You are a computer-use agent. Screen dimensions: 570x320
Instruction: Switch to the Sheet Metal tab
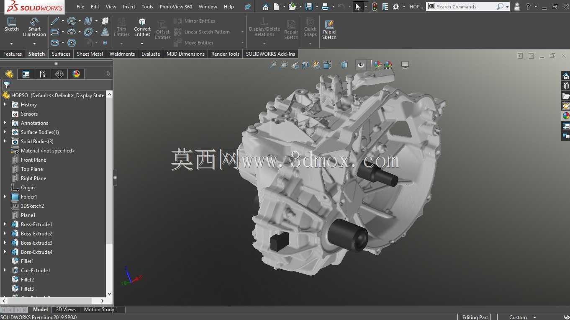pyautogui.click(x=90, y=54)
